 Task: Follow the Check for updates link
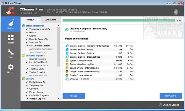coord(171,105)
